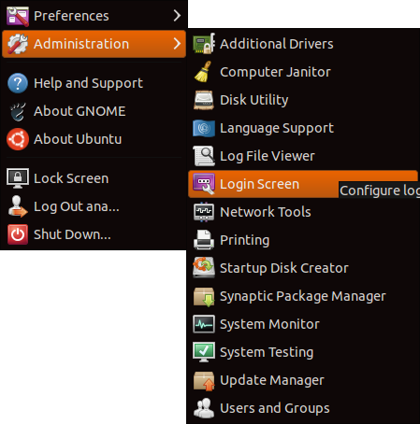Select the Log Out menu entry
This screenshot has width=420, height=424.
pos(94,206)
